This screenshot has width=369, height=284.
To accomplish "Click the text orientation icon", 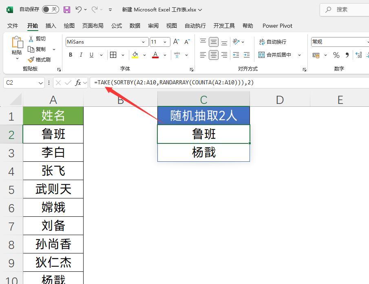I will [x=236, y=42].
